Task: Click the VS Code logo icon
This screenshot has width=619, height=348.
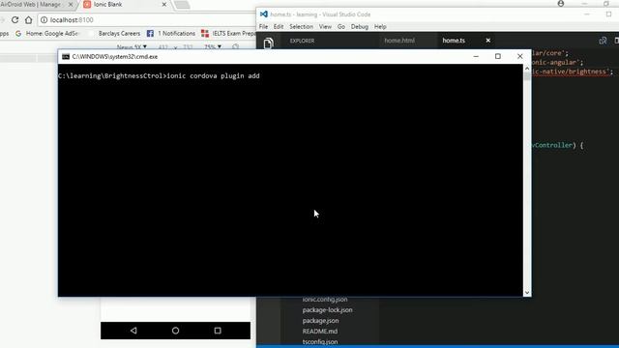Action: pos(264,14)
